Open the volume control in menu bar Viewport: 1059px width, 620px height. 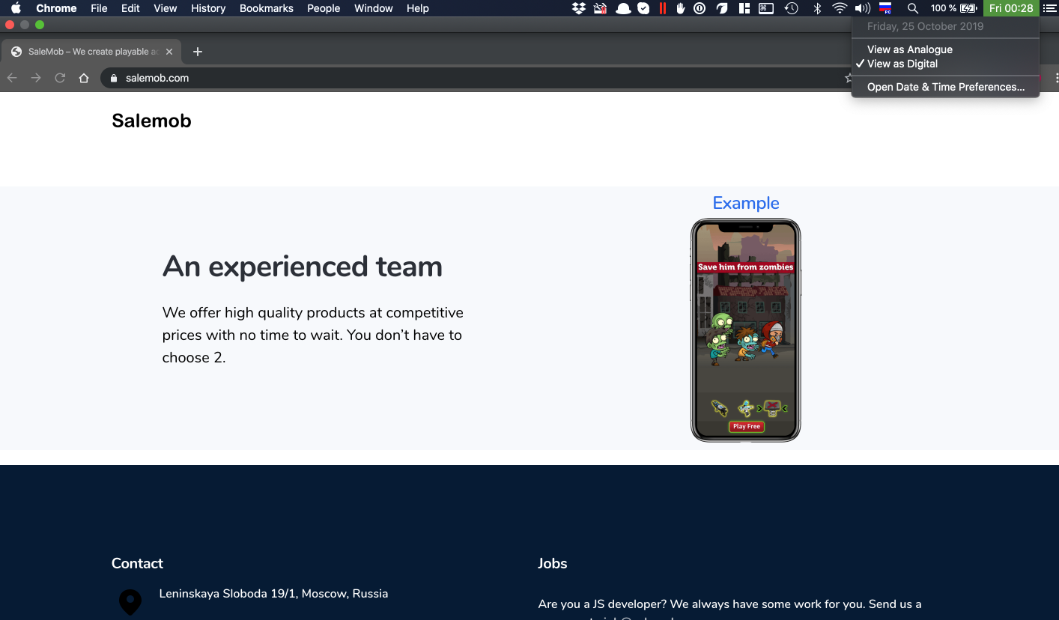[862, 8]
